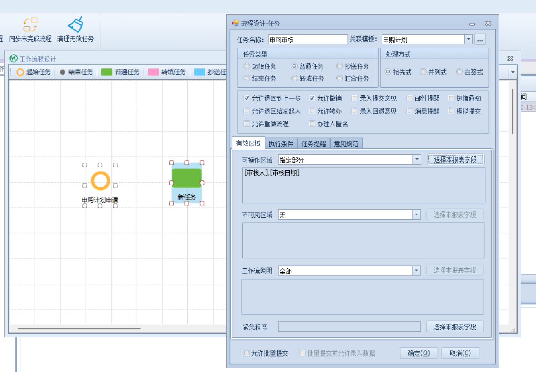
Task: Open the 意见规范 tab
Action: coord(346,143)
